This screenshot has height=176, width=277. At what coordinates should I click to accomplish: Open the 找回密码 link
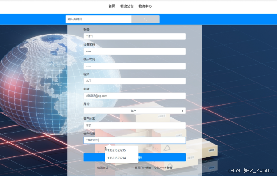(103, 168)
